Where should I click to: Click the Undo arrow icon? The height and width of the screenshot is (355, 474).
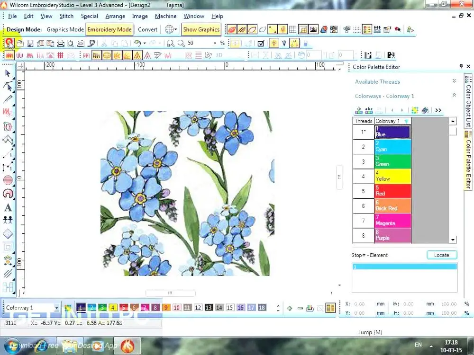[x=137, y=43]
